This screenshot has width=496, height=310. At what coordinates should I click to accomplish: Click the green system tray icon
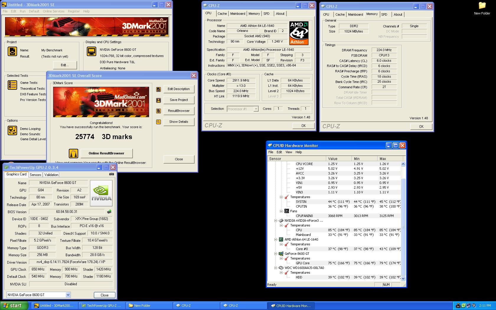click(x=464, y=306)
